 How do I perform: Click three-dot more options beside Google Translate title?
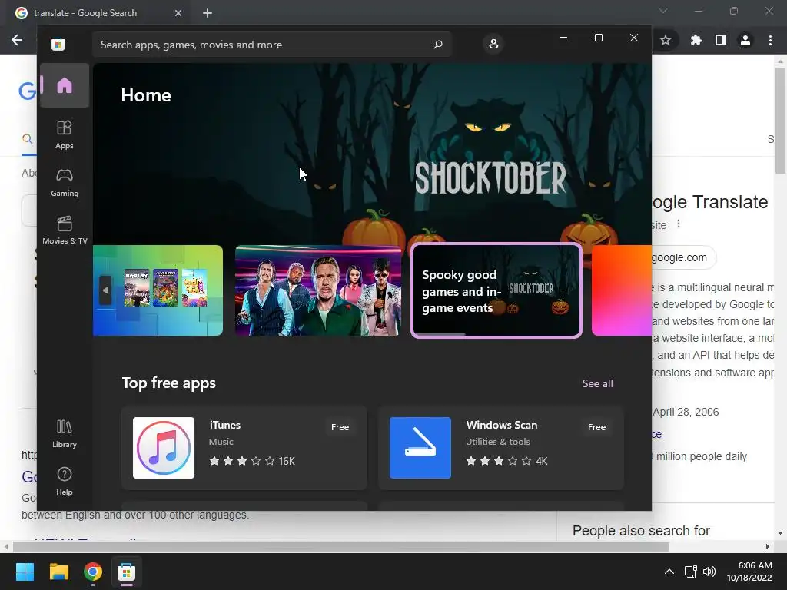click(679, 224)
